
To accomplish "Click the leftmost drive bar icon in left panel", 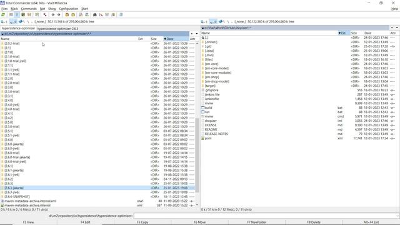I will click(x=2, y=22).
